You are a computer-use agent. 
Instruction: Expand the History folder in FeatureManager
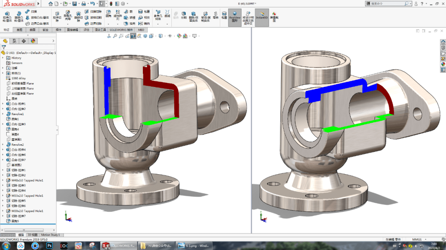click(x=2, y=58)
